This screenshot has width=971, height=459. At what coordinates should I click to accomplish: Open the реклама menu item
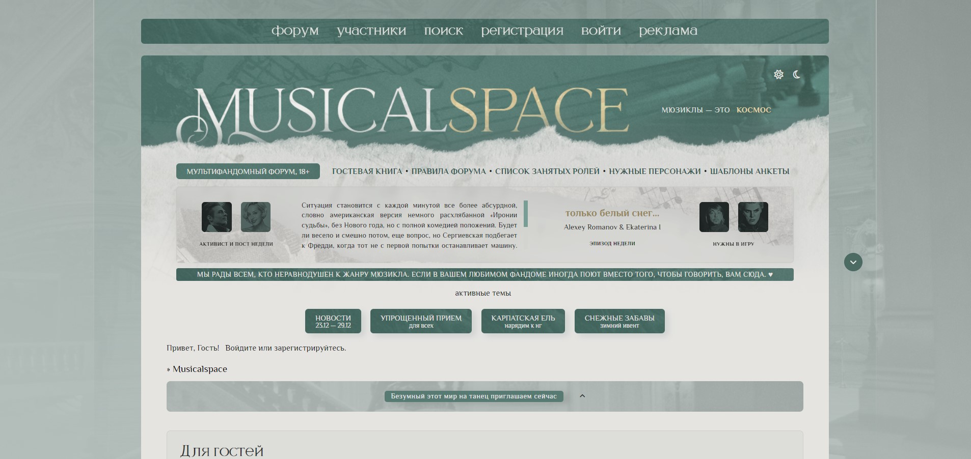668,31
